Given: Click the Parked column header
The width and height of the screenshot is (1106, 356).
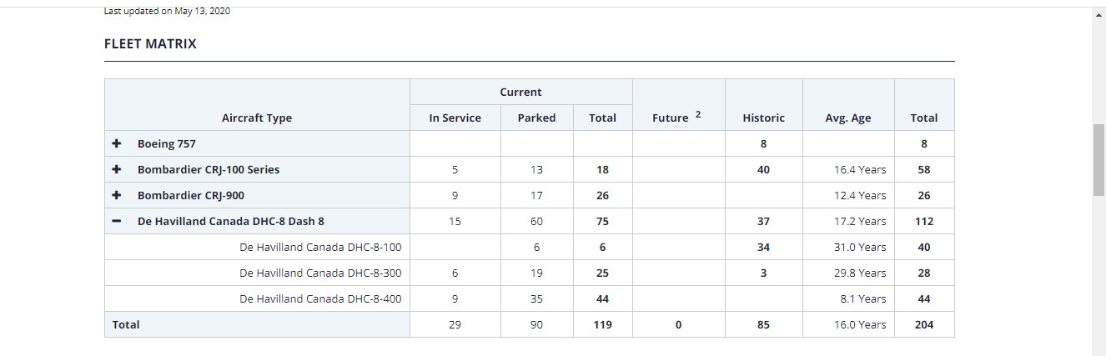Looking at the screenshot, I should (x=536, y=118).
